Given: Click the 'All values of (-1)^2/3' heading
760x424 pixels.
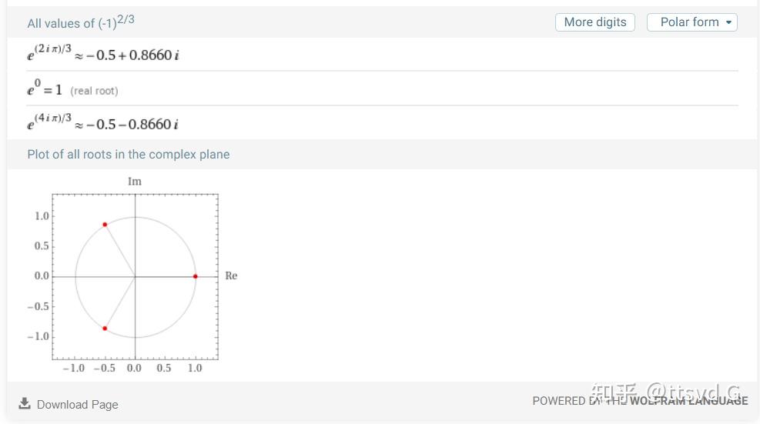Looking at the screenshot, I should pyautogui.click(x=80, y=22).
